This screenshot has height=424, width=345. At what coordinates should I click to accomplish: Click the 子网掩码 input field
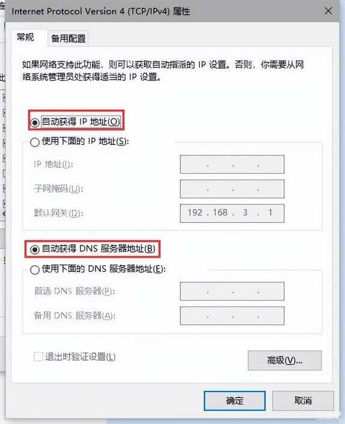point(232,189)
